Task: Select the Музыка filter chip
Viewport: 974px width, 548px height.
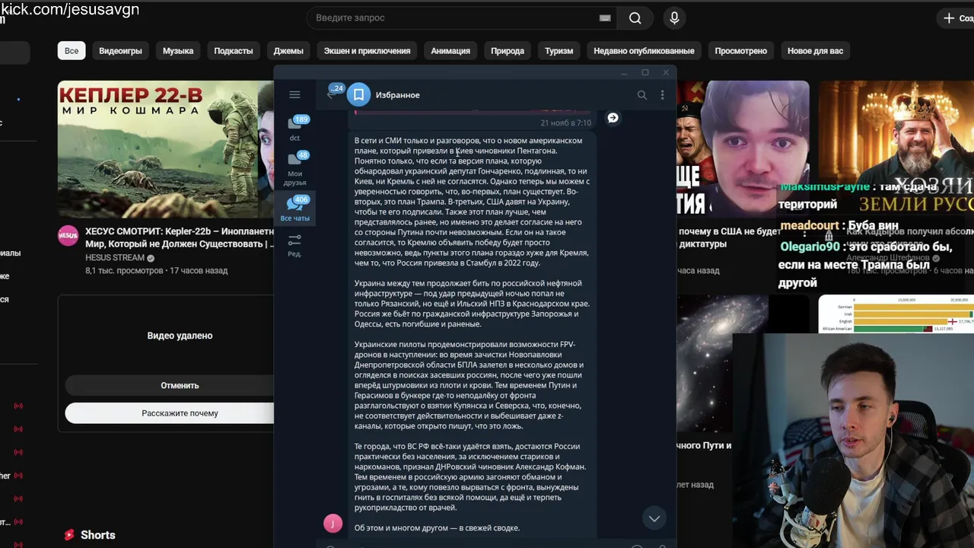Action: coord(178,51)
